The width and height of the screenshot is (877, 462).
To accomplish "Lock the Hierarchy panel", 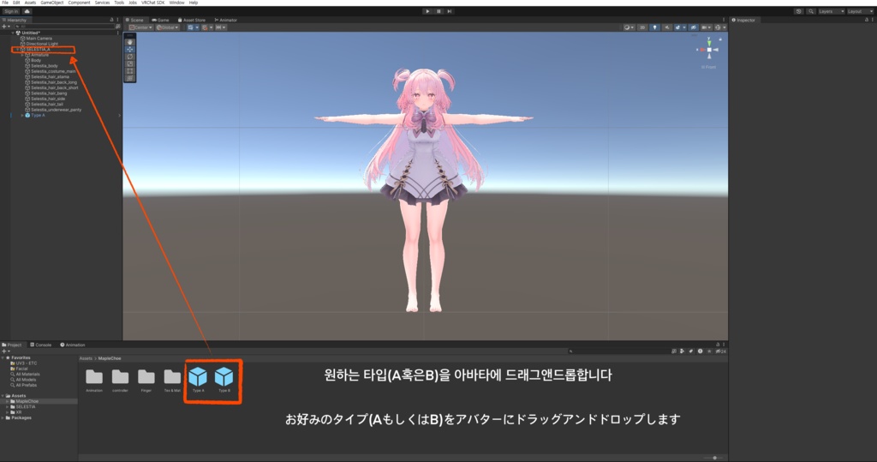I will click(x=111, y=20).
